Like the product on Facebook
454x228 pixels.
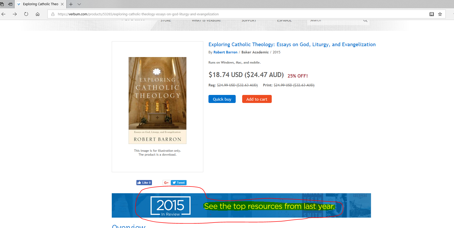pos(144,183)
